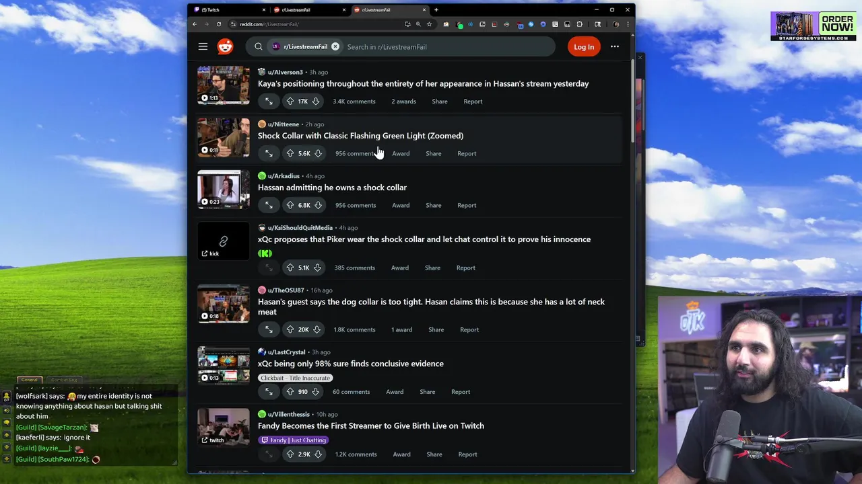The image size is (862, 484).
Task: Close the (5) Twitch browser tab
Action: point(264,10)
